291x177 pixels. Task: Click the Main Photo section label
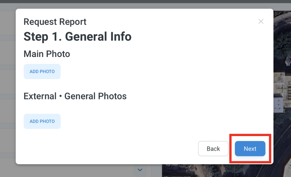click(x=47, y=54)
